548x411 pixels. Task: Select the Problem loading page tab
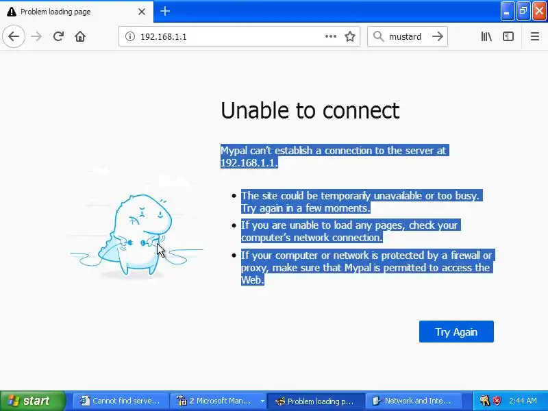(77, 12)
